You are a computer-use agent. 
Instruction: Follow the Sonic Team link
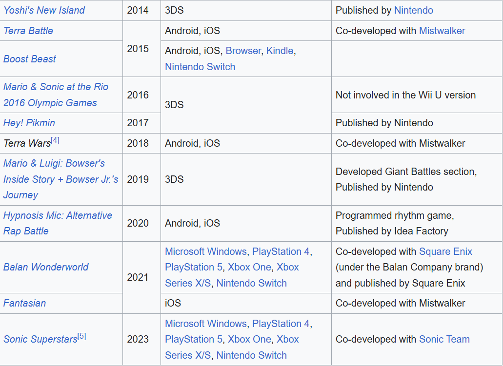point(444,339)
